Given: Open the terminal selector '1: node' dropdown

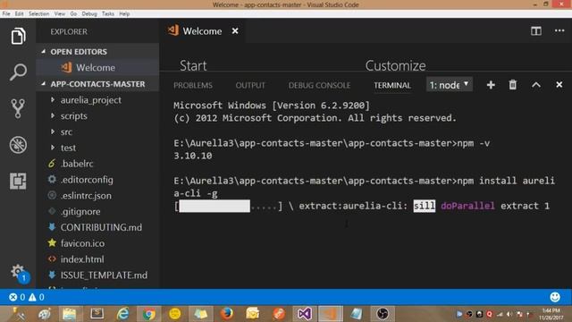Looking at the screenshot, I should click(x=449, y=85).
